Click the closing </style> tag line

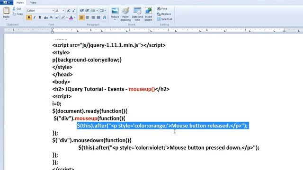(62, 67)
